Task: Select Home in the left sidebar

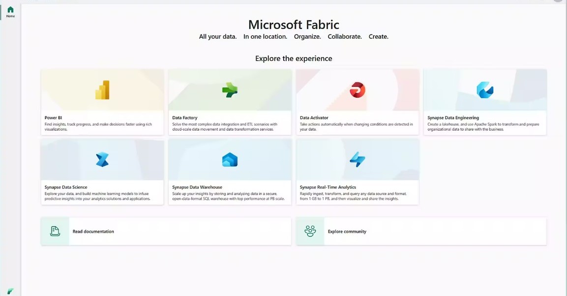Action: pyautogui.click(x=10, y=12)
